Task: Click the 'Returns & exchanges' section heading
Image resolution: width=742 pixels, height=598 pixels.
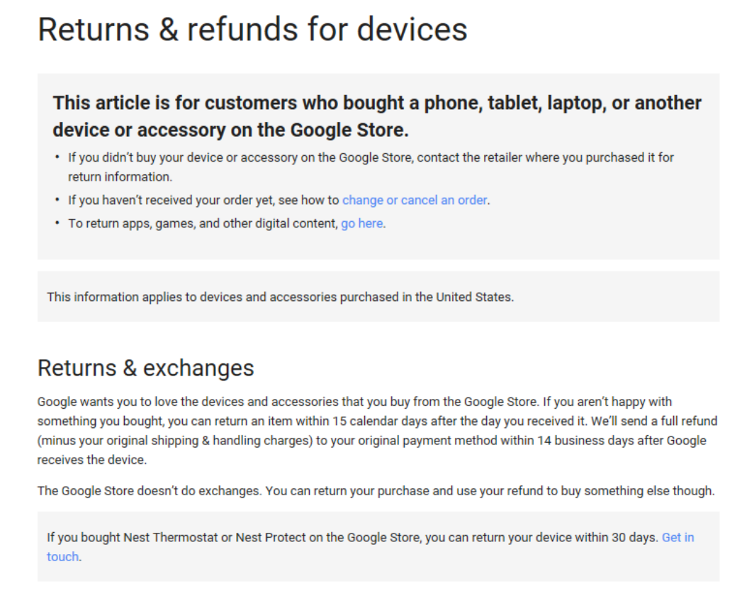Action: [146, 368]
